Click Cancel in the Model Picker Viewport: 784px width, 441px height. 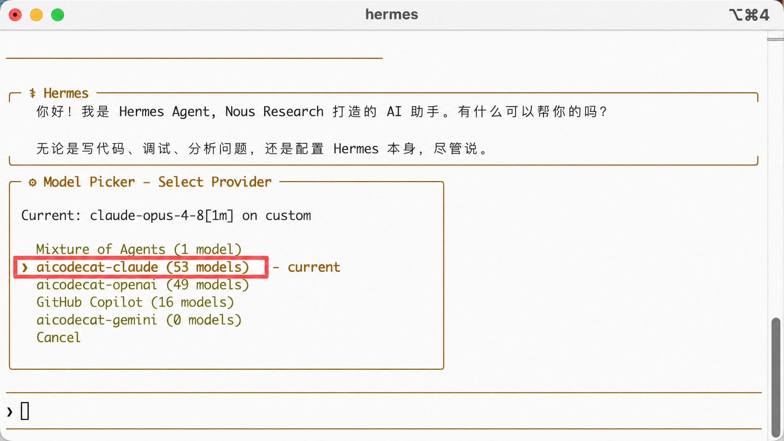[59, 338]
